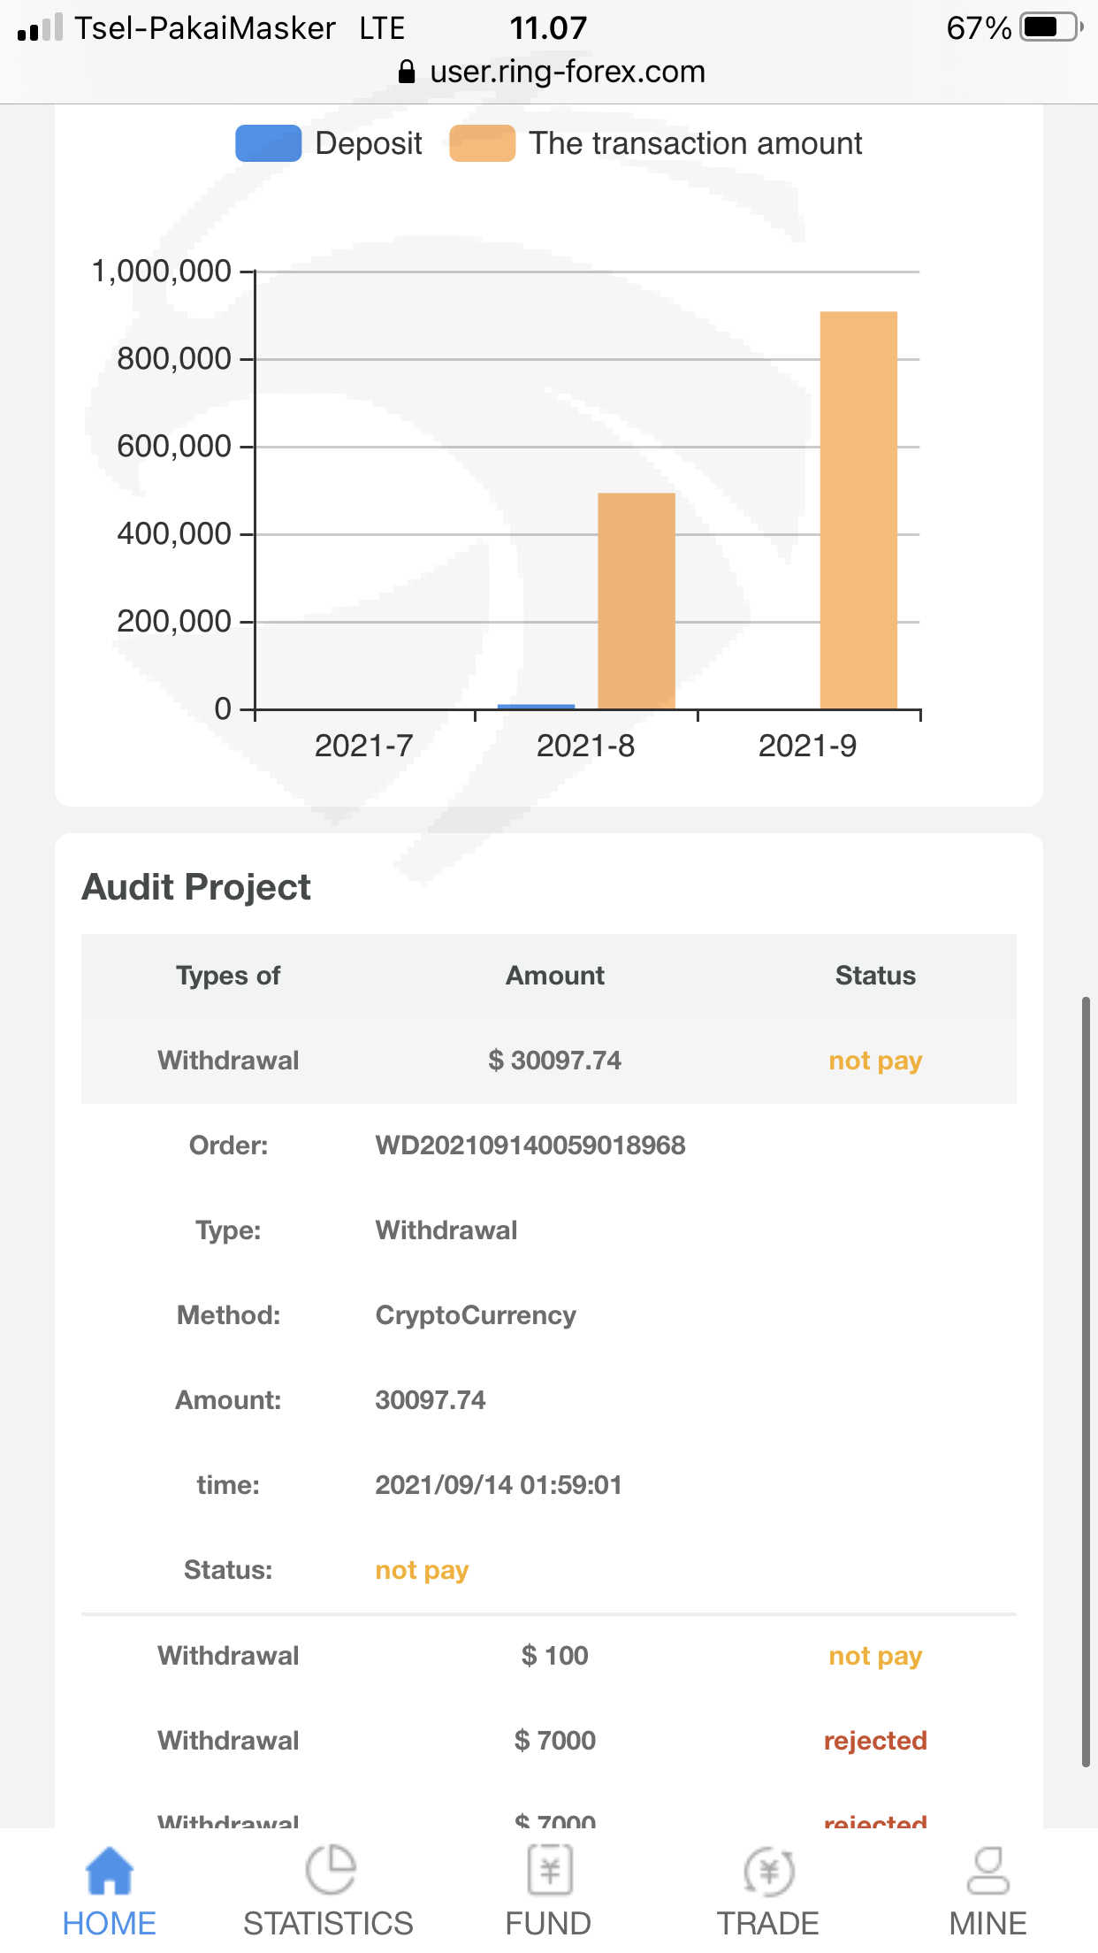Tap the HOME house icon
This screenshot has width=1098, height=1953.
pos(109,1870)
